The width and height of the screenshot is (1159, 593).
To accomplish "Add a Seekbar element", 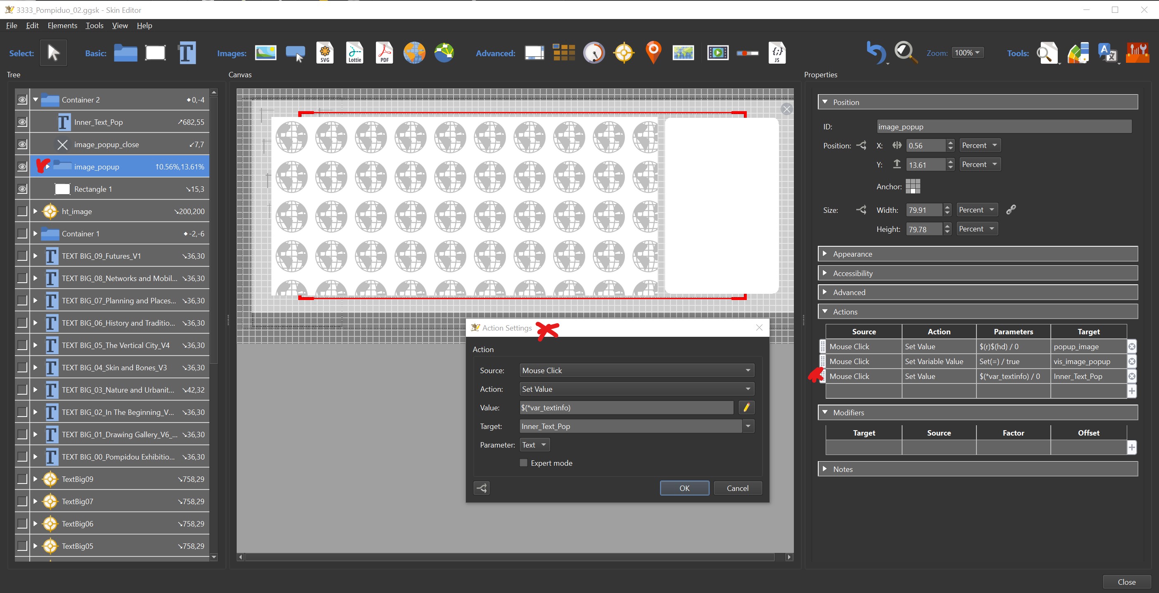I will click(747, 53).
